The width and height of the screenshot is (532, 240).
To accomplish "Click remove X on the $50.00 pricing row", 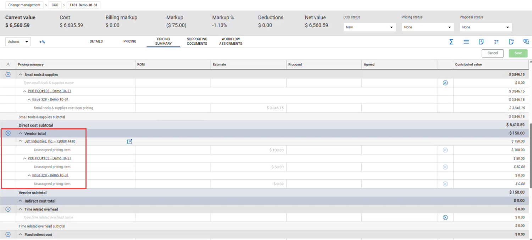I will 445,167.
